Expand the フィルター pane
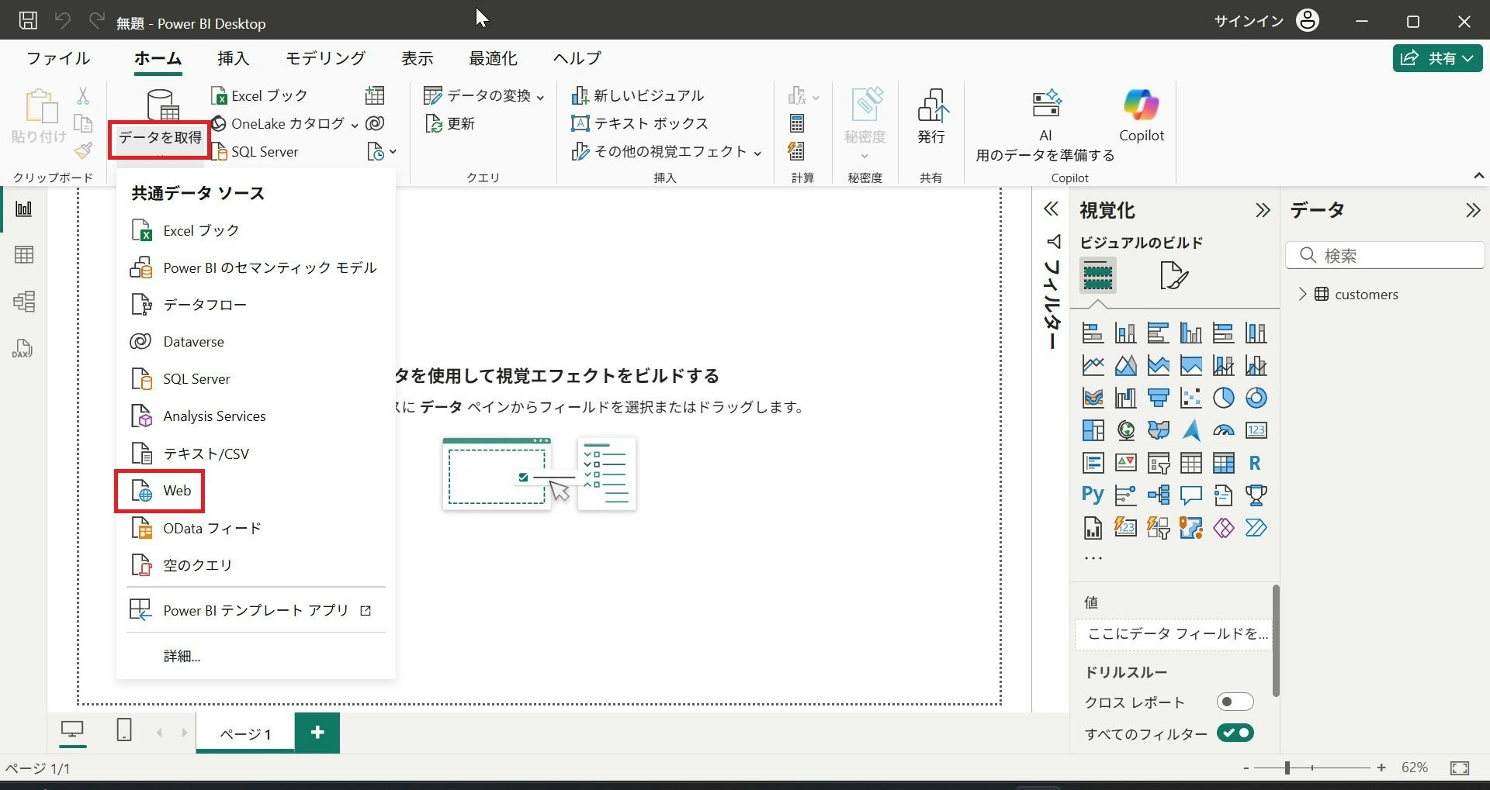Image resolution: width=1490 pixels, height=790 pixels. (x=1051, y=209)
